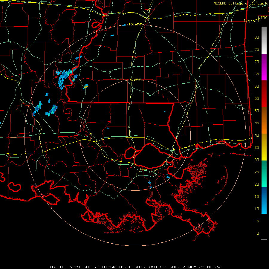Click the scale value 55

pos(257,98)
